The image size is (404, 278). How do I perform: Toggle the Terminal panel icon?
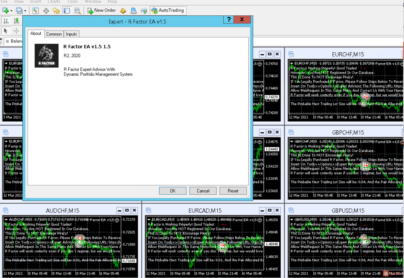[x=67, y=11]
